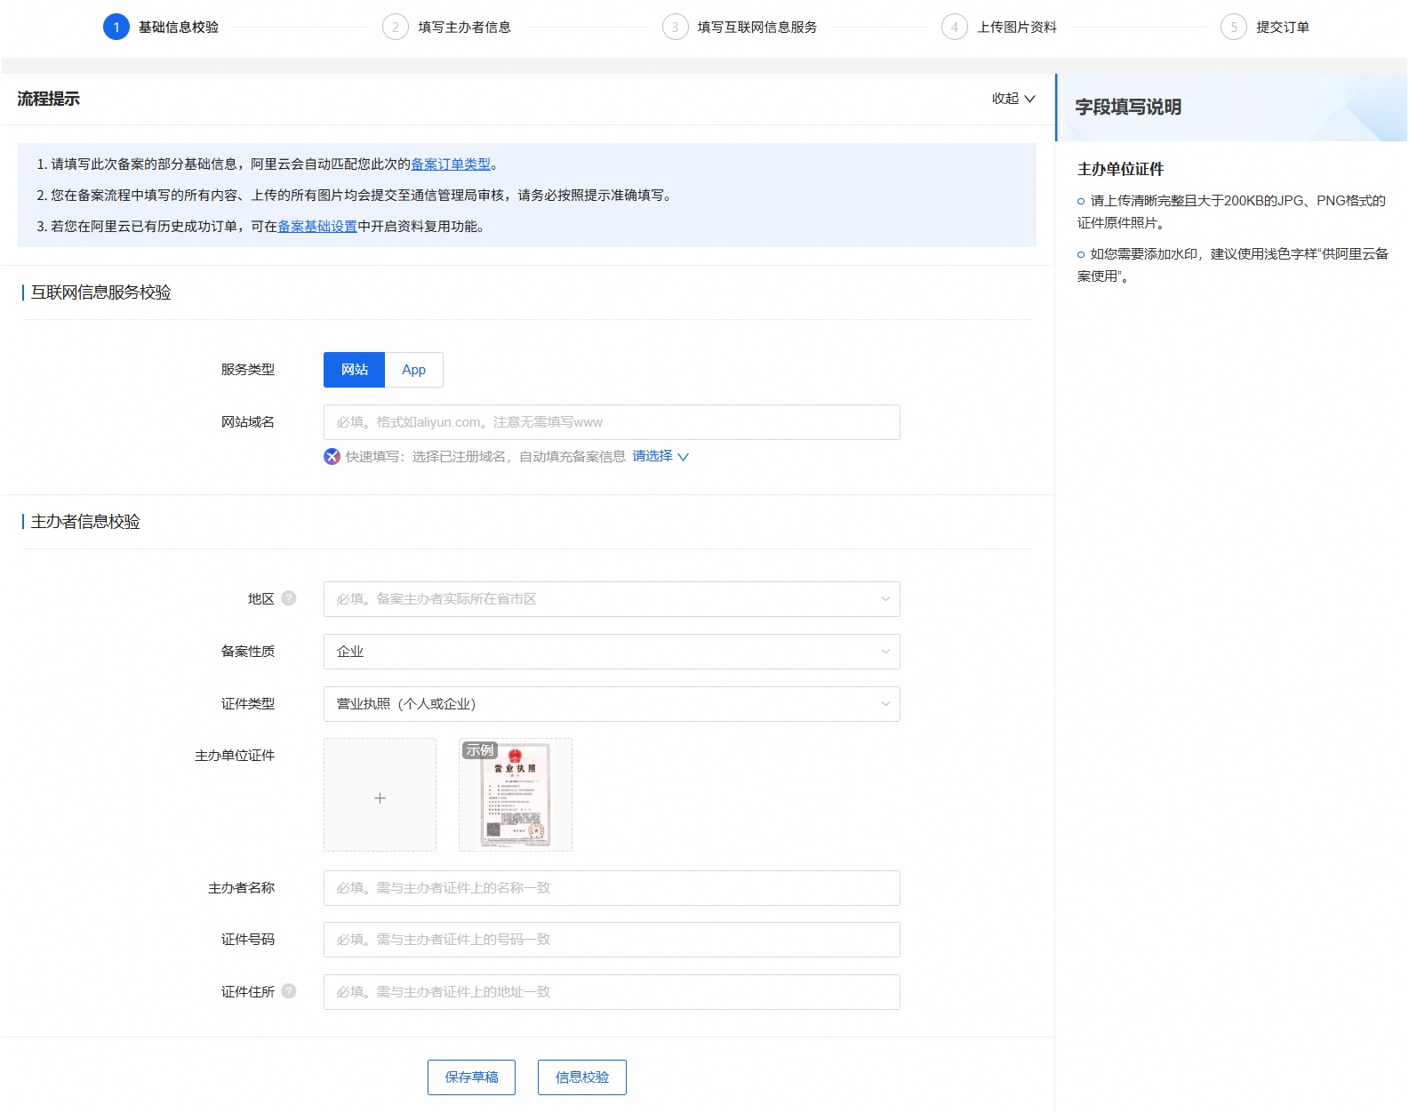Open the 备案性质 dropdown showing 企业
Image resolution: width=1409 pixels, height=1113 pixels.
pyautogui.click(x=611, y=652)
